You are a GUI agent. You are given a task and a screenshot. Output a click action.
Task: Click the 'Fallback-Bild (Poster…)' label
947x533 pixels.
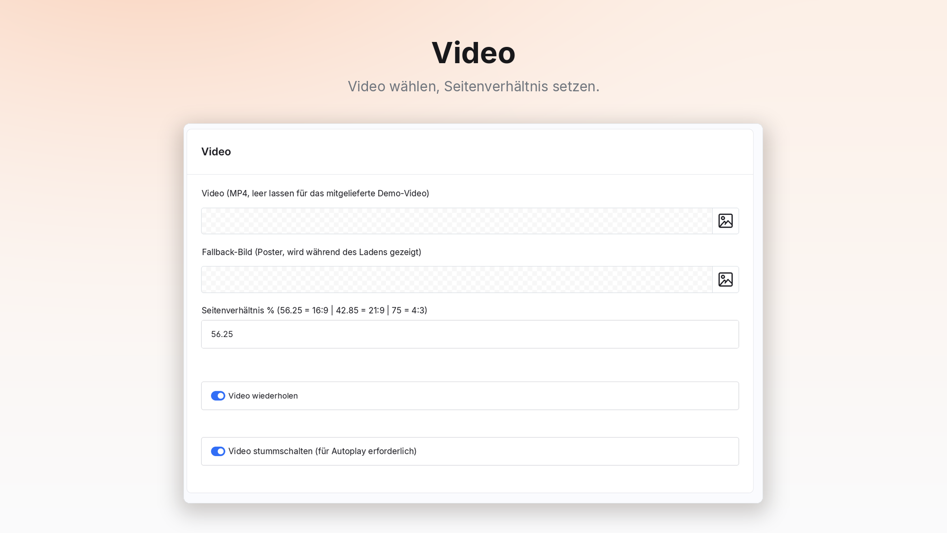311,252
